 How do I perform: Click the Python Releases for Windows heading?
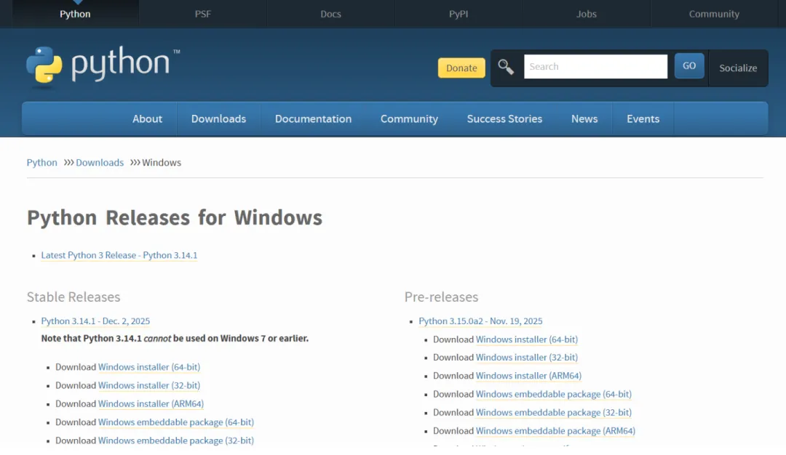175,218
